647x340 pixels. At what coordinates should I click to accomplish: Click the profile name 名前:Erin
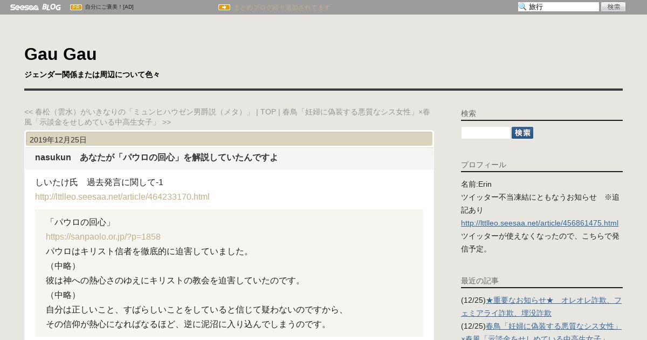click(x=476, y=184)
